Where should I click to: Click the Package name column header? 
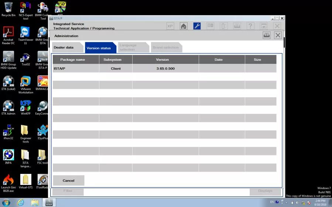click(76, 60)
